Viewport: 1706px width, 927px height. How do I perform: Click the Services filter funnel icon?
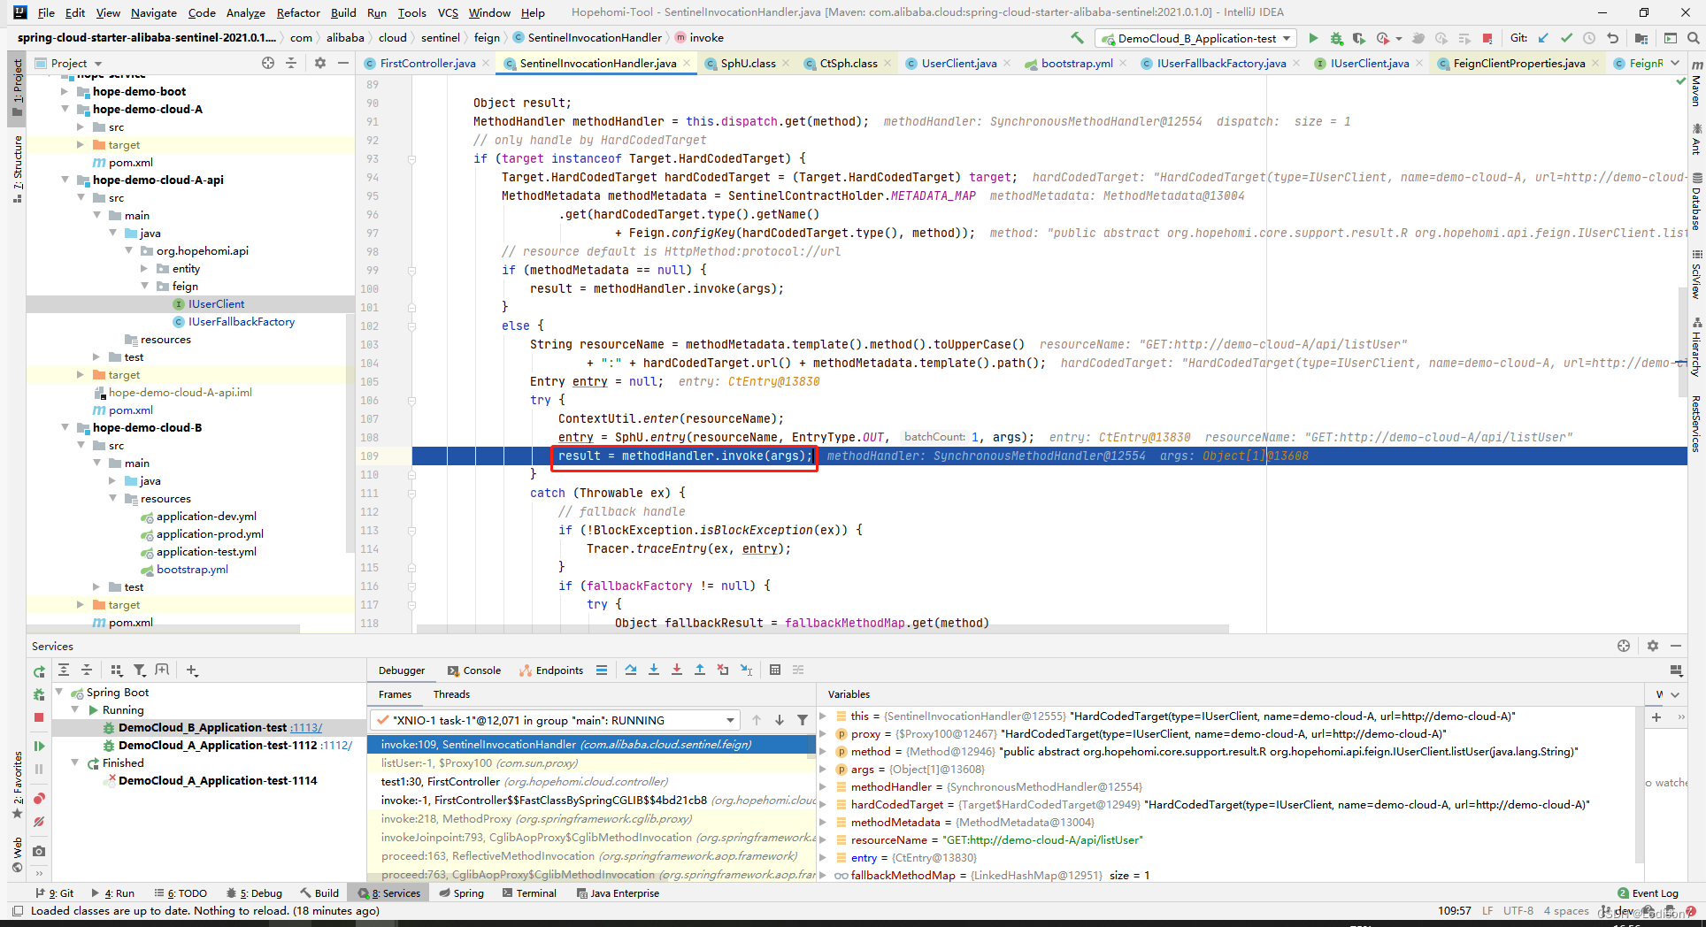tap(140, 670)
